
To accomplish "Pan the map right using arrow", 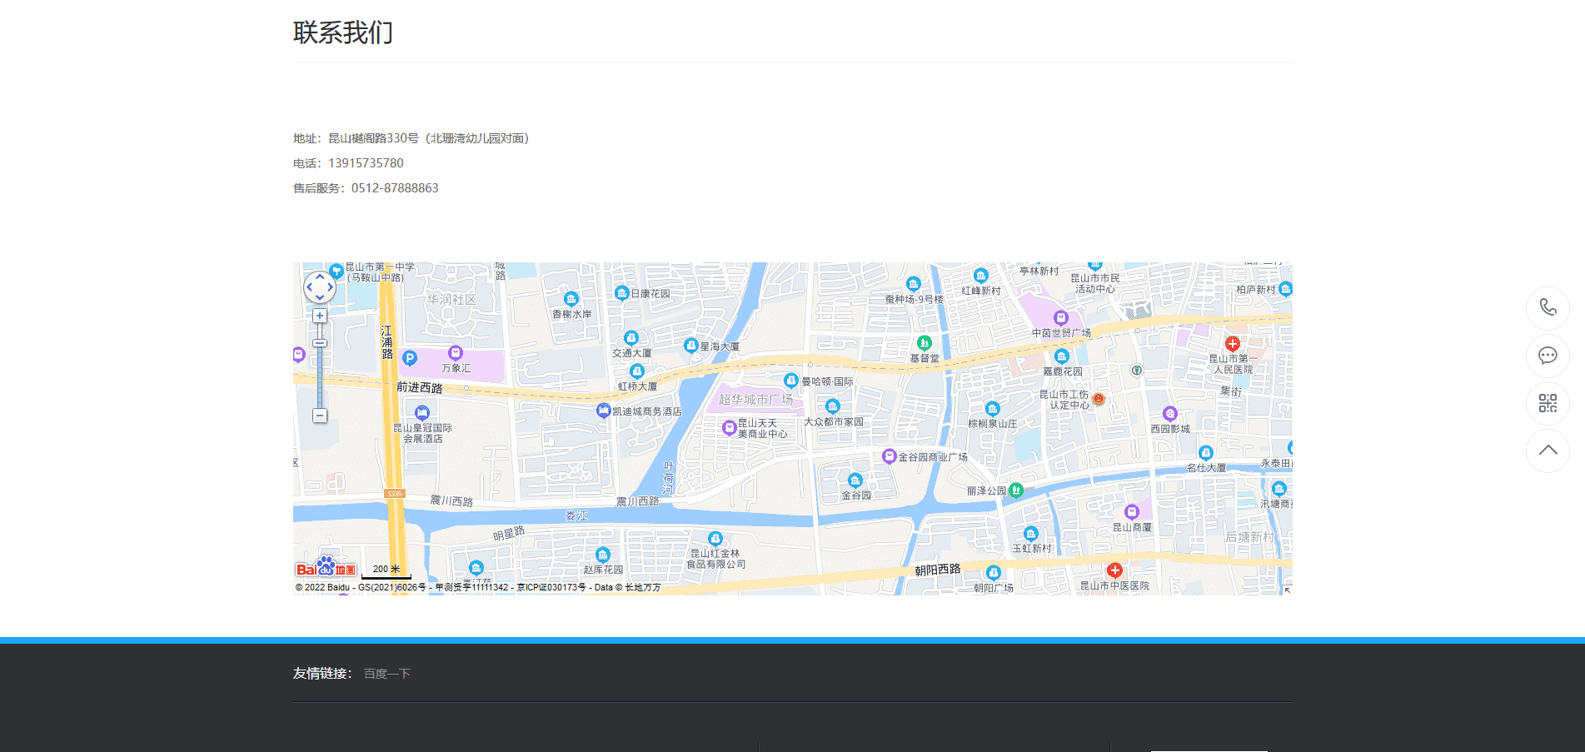I will click(x=331, y=287).
